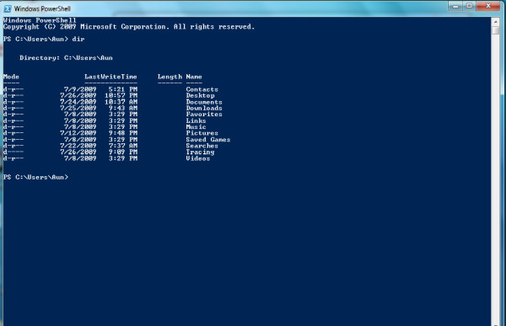Click the 'Links' directory name

[196, 120]
